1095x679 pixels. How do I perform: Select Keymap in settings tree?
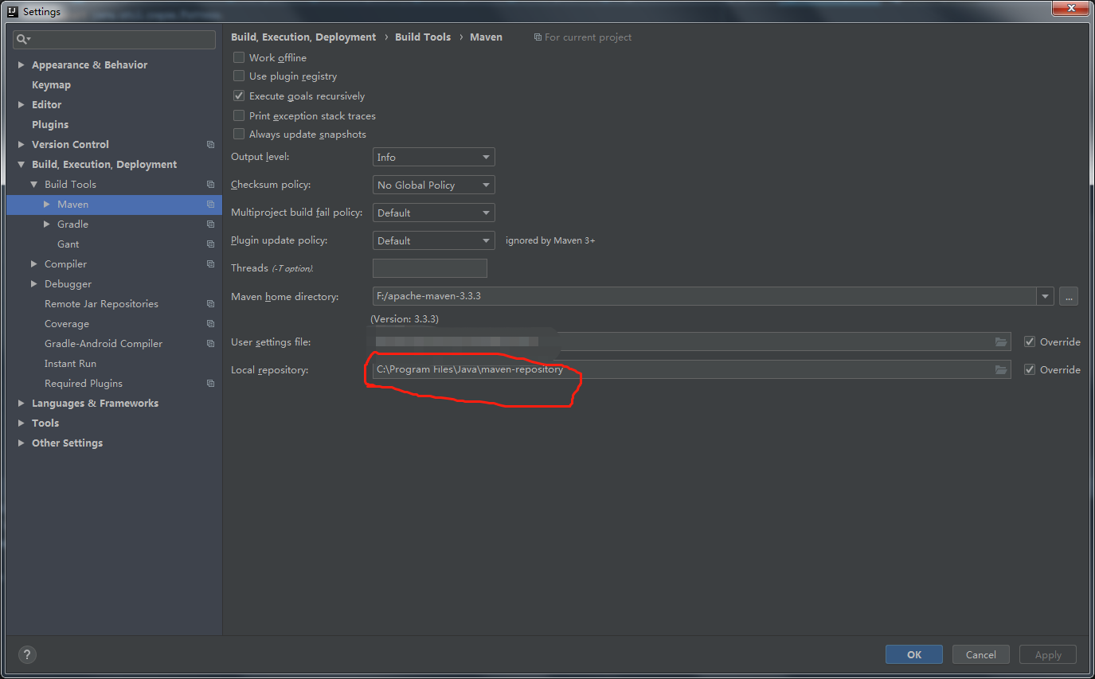click(51, 85)
